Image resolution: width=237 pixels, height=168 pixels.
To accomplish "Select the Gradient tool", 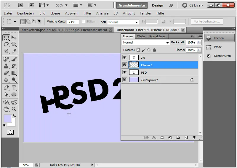I will pyautogui.click(x=14, y=73).
